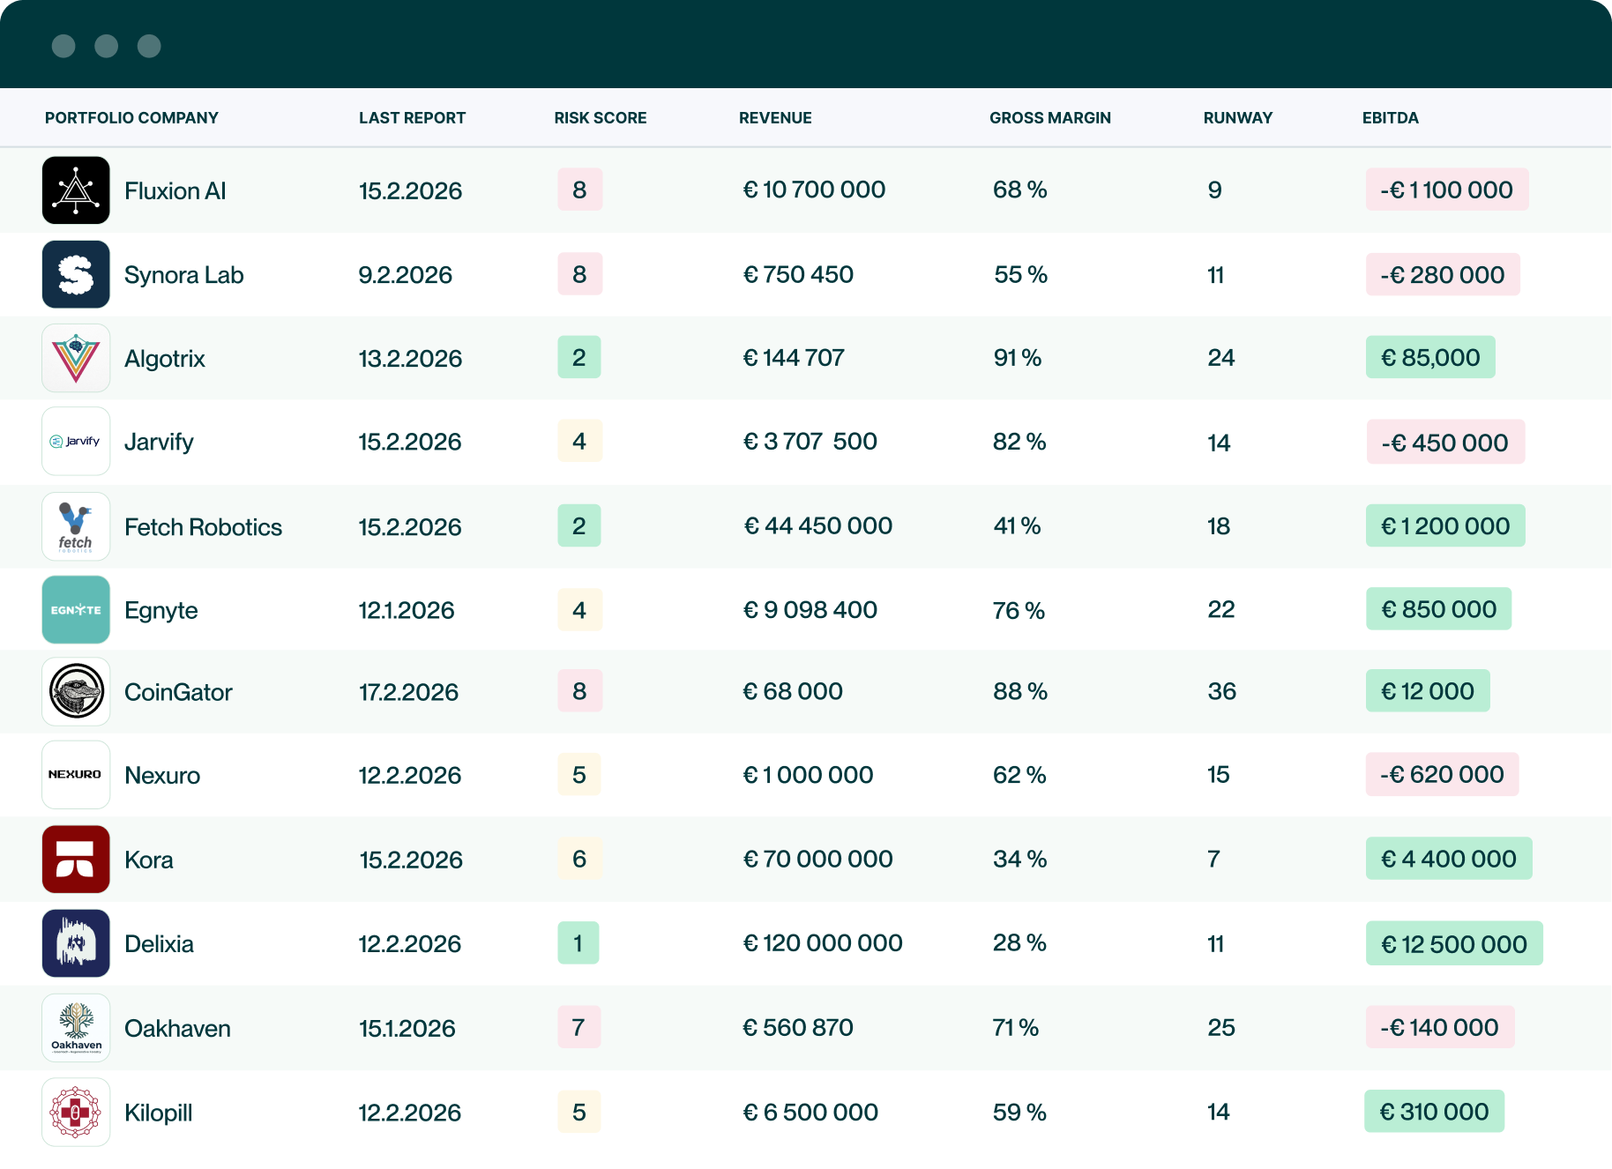Open Delixia company name

(159, 944)
